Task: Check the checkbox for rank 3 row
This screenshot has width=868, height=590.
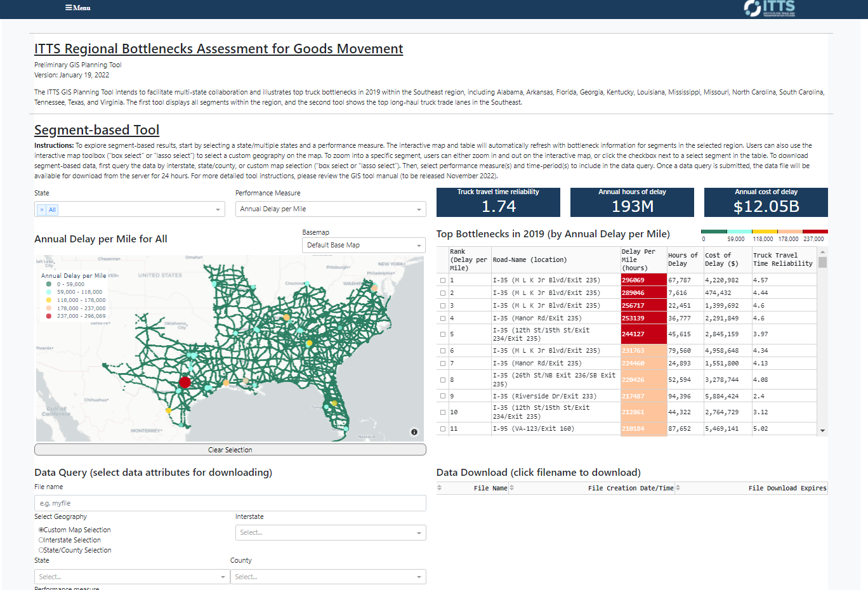Action: click(x=443, y=306)
